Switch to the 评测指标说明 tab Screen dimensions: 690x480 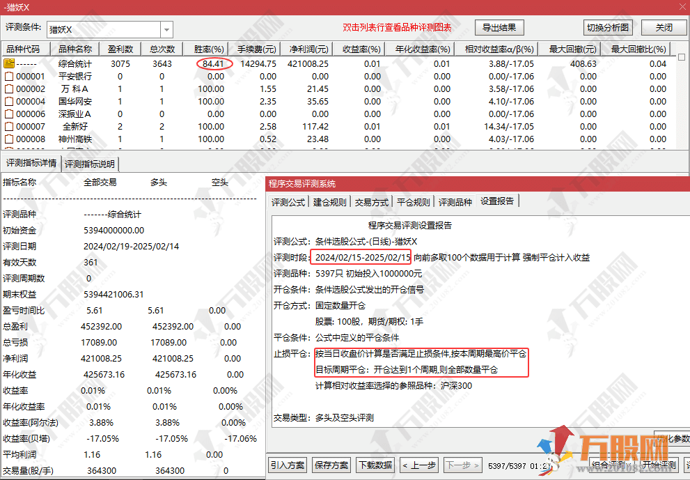(x=90, y=164)
